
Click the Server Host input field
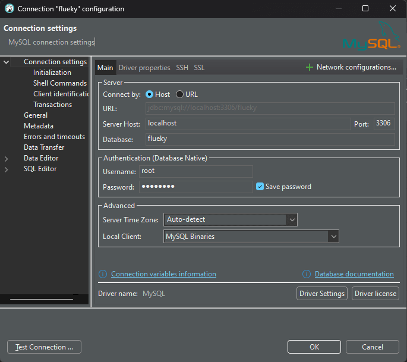pos(248,124)
